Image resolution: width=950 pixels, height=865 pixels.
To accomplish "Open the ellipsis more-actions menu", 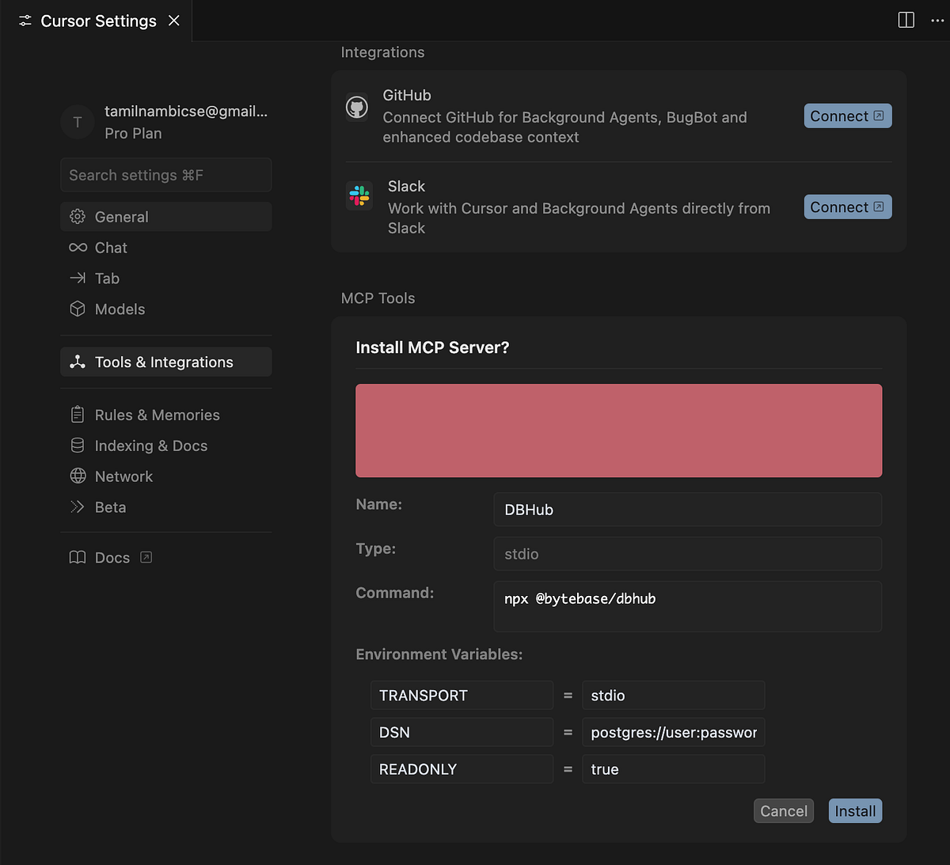I will click(939, 20).
